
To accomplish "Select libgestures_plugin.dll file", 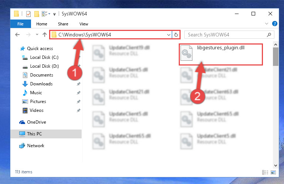I will 220,54.
